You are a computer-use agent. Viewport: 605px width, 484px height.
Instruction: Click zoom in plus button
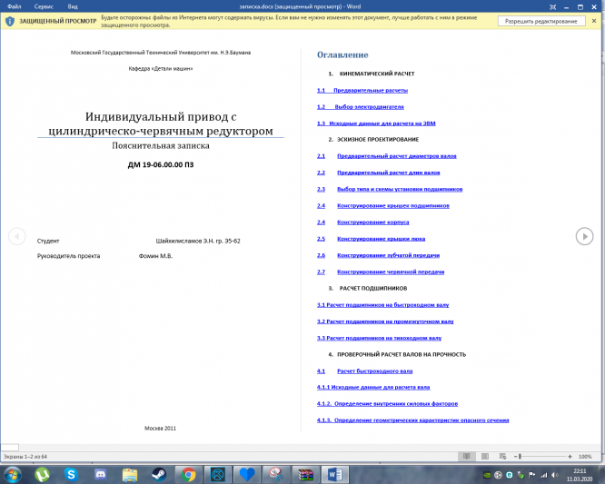point(570,457)
